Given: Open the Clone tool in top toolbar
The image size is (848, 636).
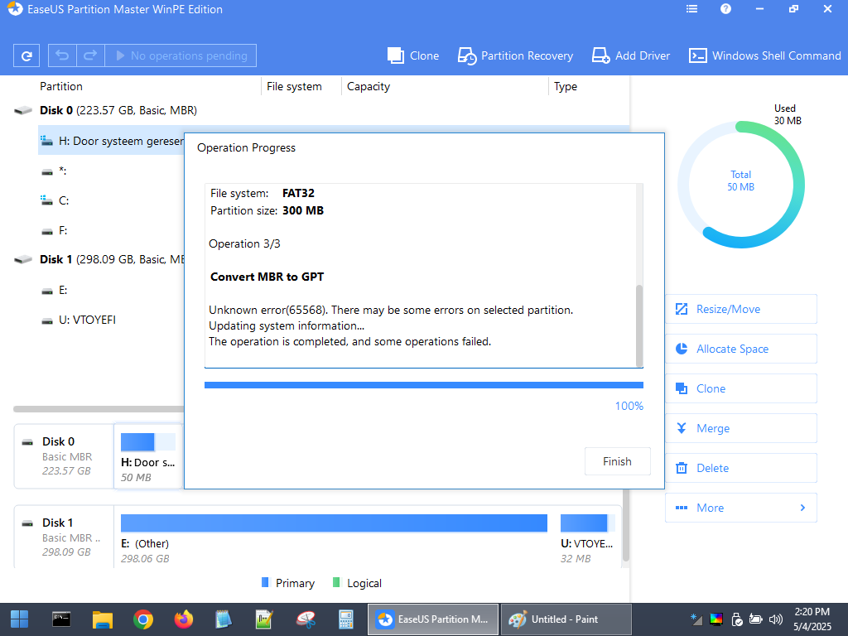Looking at the screenshot, I should click(x=413, y=55).
